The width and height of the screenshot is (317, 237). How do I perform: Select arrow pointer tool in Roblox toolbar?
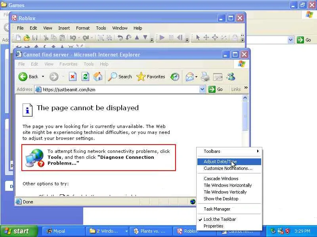198,38
